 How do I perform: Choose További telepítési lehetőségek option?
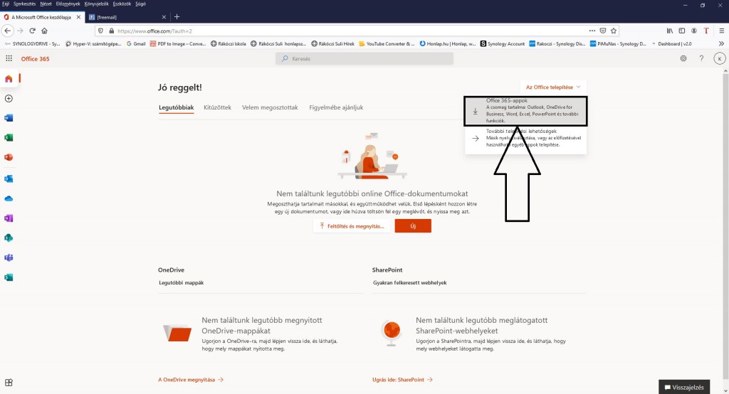[x=525, y=138]
